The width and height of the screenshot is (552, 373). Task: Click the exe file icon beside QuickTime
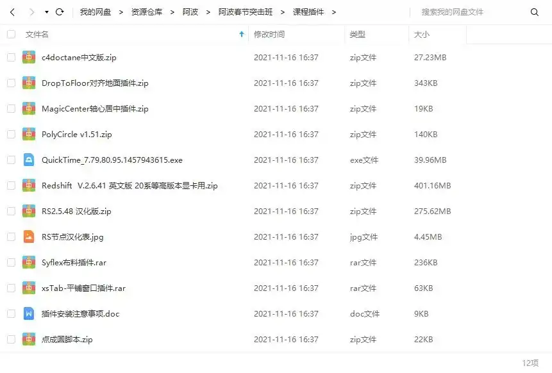(29, 160)
